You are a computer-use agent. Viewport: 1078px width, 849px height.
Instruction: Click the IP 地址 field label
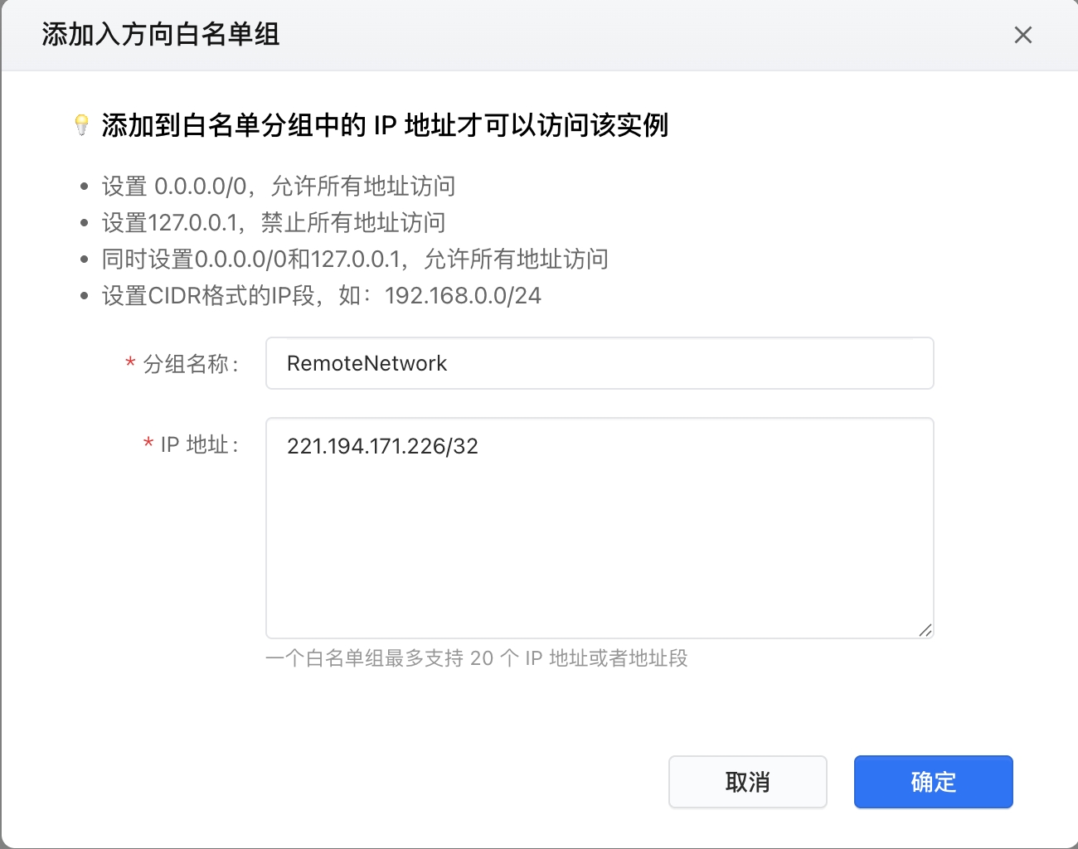pyautogui.click(x=199, y=445)
